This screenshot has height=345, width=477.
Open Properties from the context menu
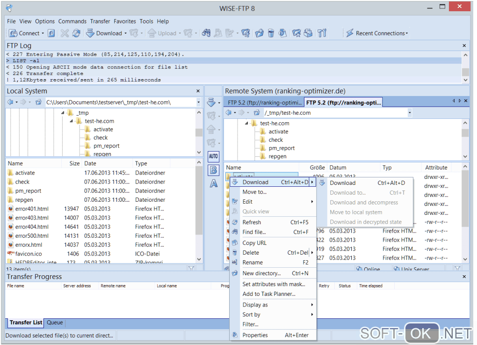tap(273, 335)
